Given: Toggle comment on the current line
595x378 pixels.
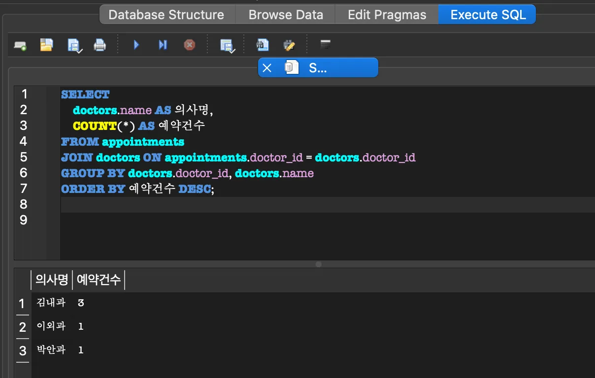Looking at the screenshot, I should click(x=325, y=45).
